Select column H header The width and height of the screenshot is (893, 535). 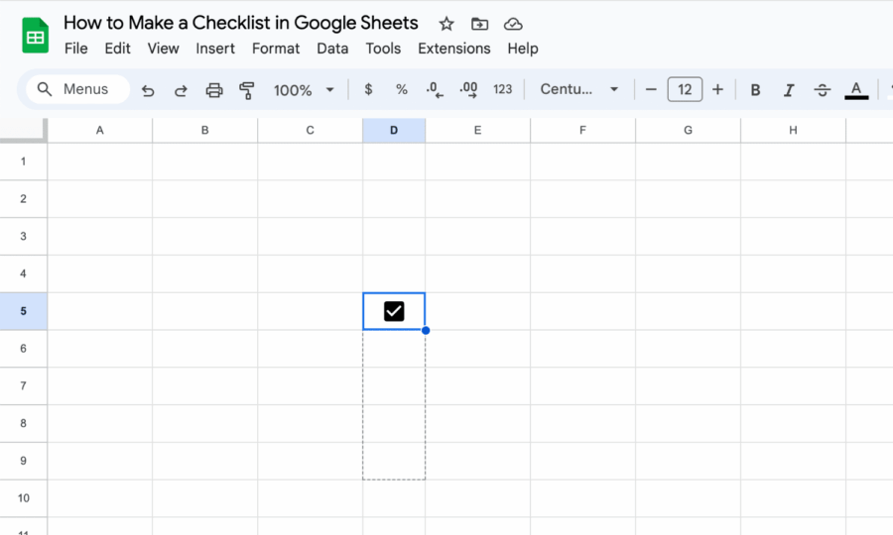793,130
